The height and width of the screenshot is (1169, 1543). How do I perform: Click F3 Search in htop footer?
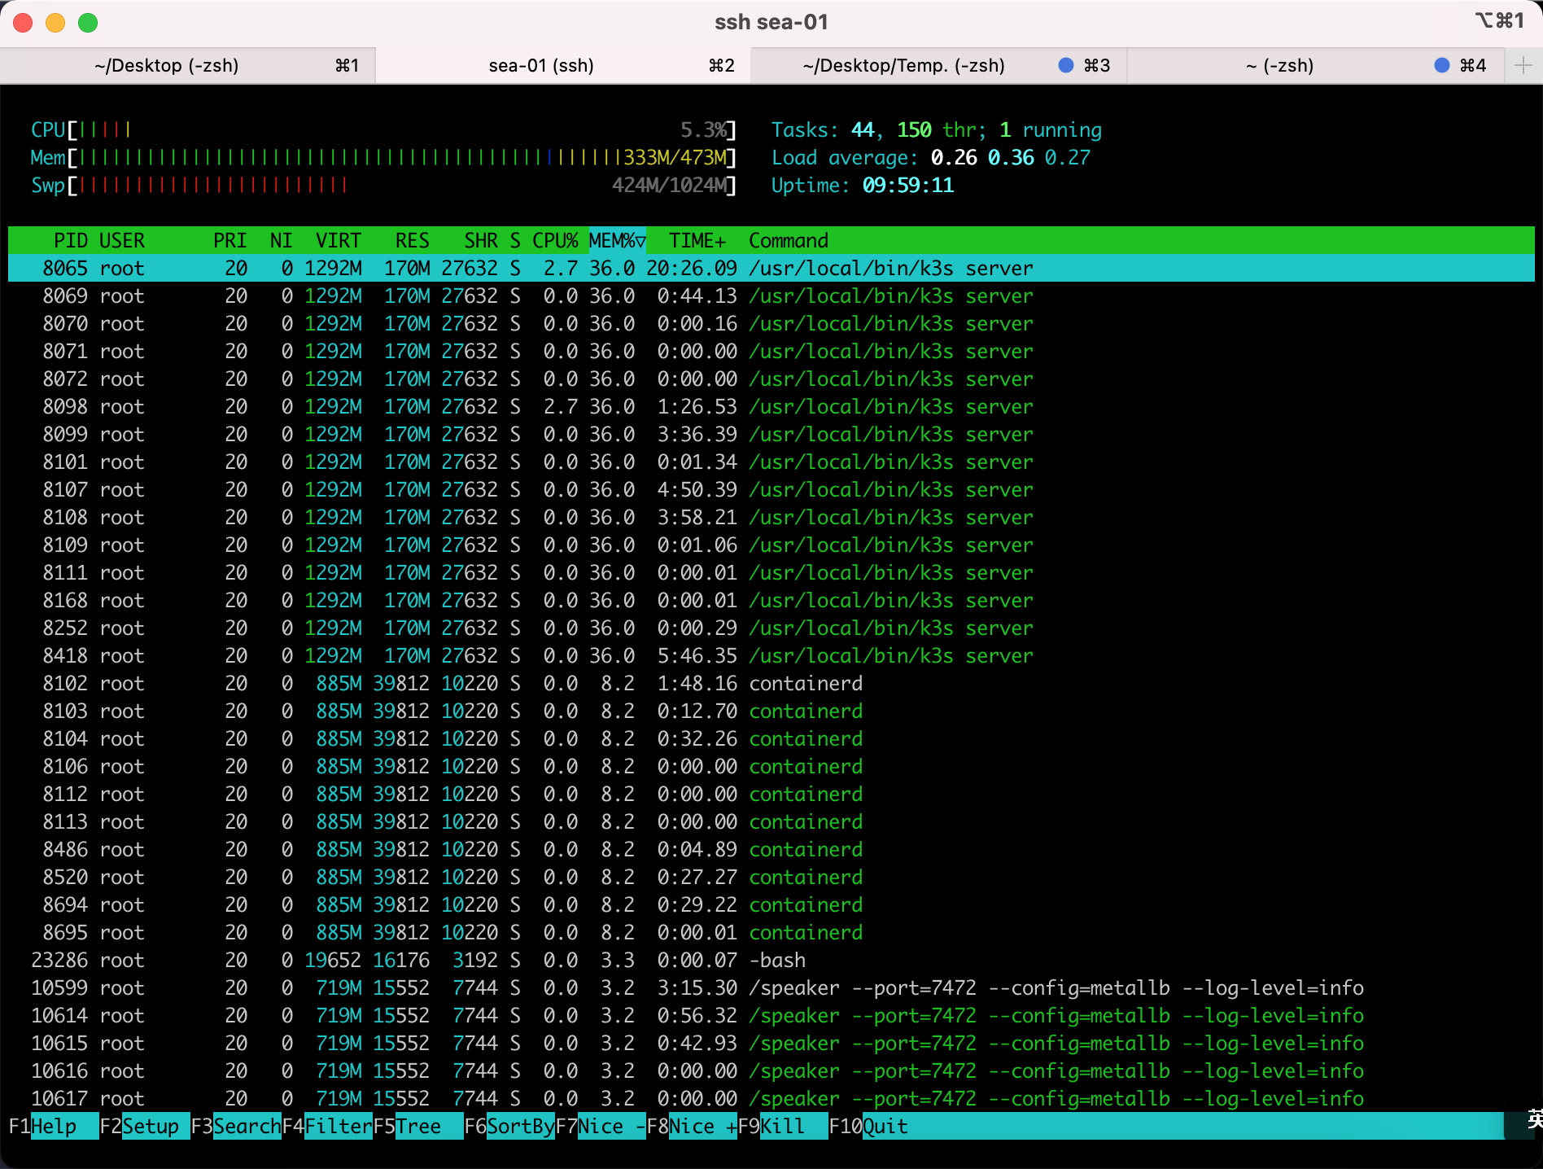[x=236, y=1126]
